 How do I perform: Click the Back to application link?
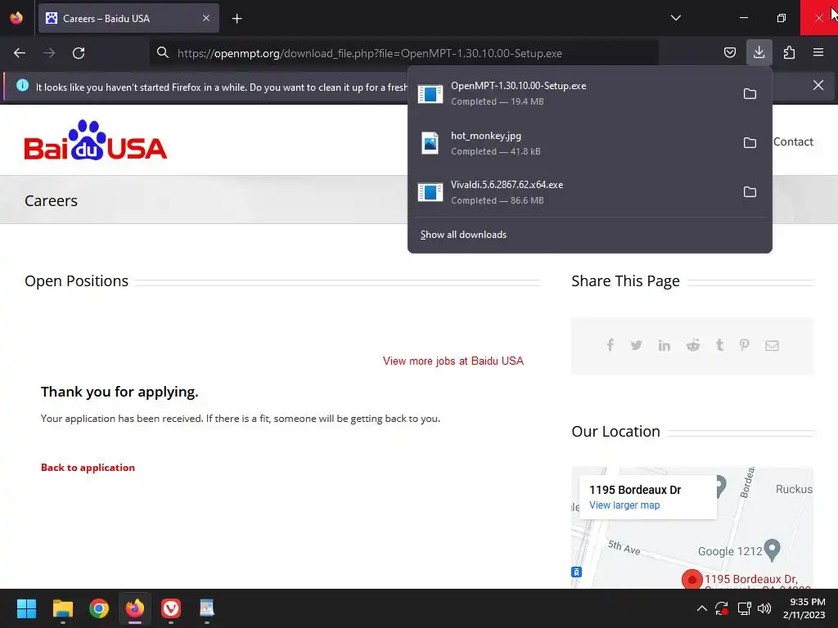tap(88, 468)
